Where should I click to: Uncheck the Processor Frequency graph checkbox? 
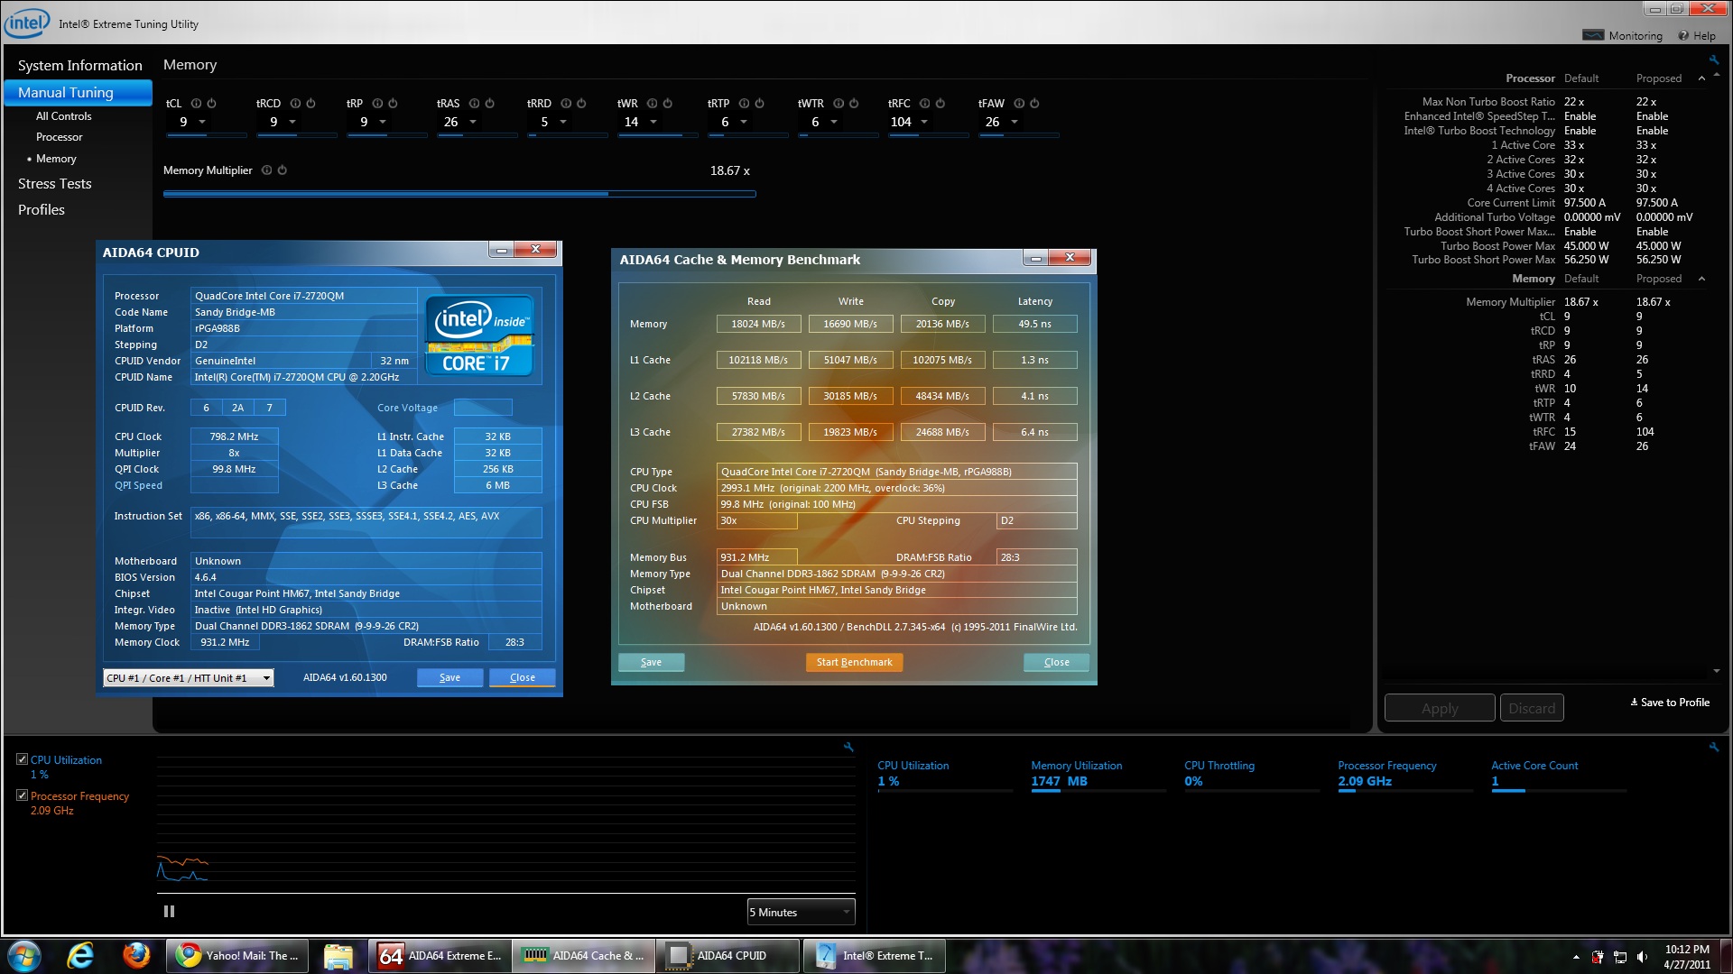click(x=22, y=795)
